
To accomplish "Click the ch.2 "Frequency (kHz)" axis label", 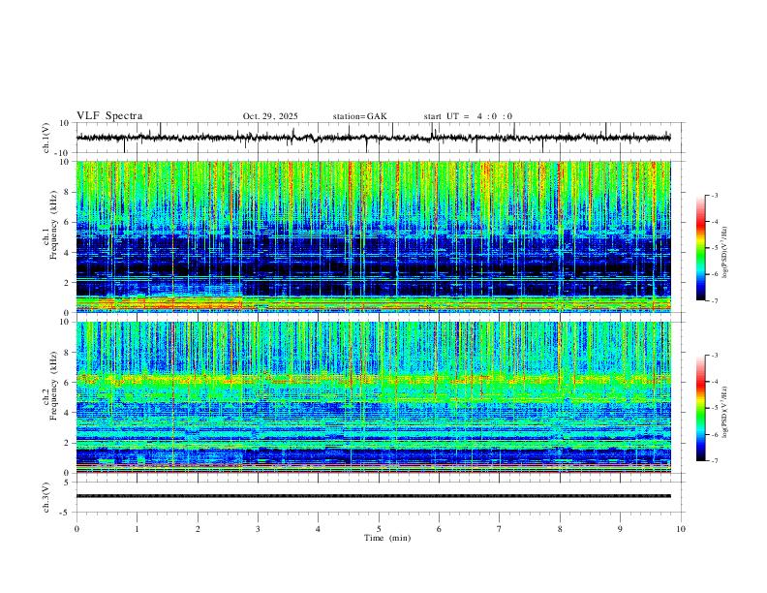I will click(x=53, y=386).
